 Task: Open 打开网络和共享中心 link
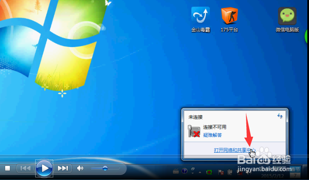point(235,150)
